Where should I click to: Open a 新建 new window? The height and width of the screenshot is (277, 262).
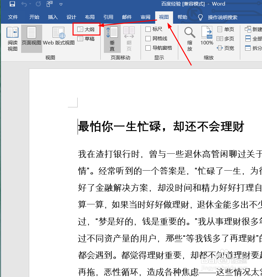(253, 29)
